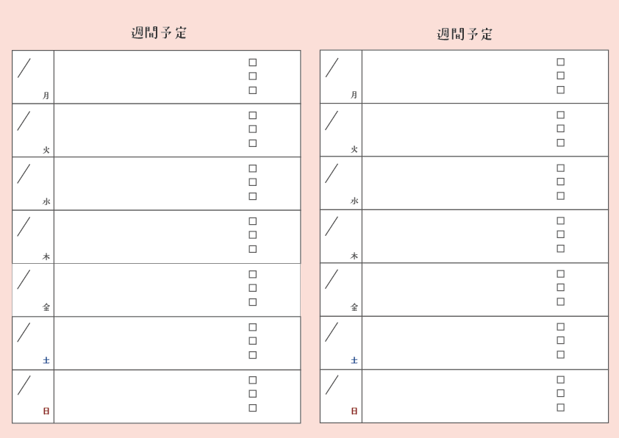Click the 火 day label on the right page
The width and height of the screenshot is (619, 438).
pyautogui.click(x=354, y=149)
